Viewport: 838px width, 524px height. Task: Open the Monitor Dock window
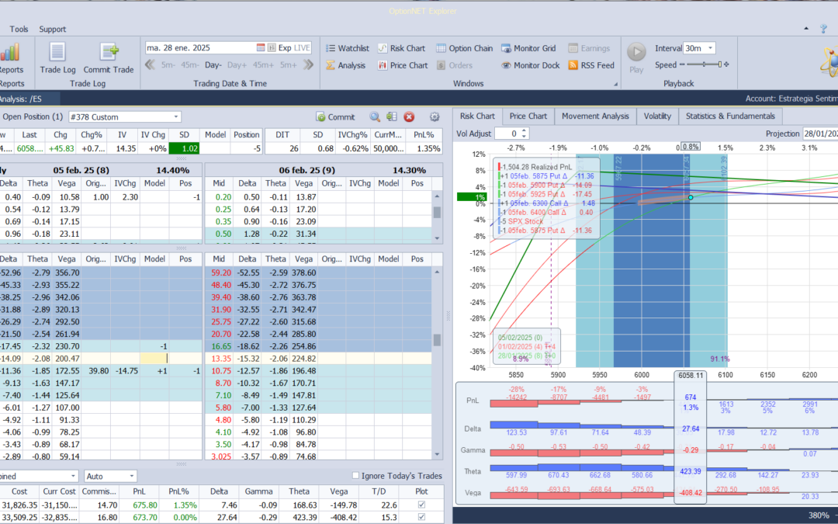coord(530,65)
